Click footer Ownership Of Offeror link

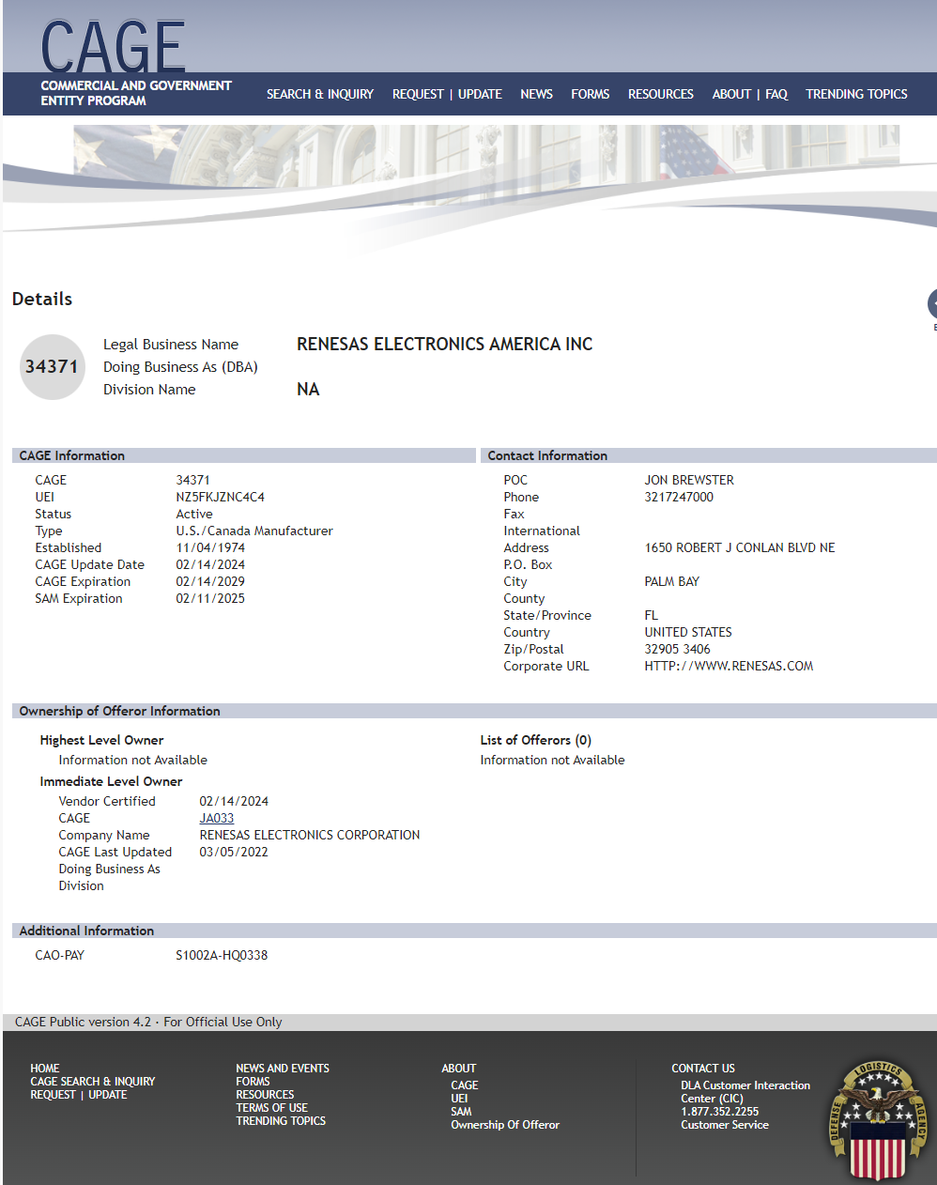click(505, 1125)
